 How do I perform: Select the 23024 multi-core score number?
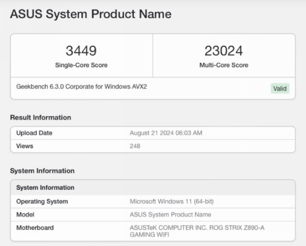tap(224, 51)
